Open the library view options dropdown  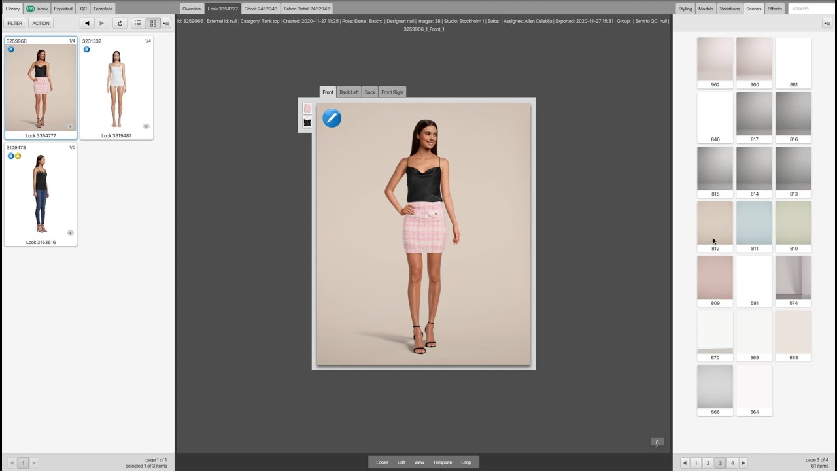[x=166, y=23]
